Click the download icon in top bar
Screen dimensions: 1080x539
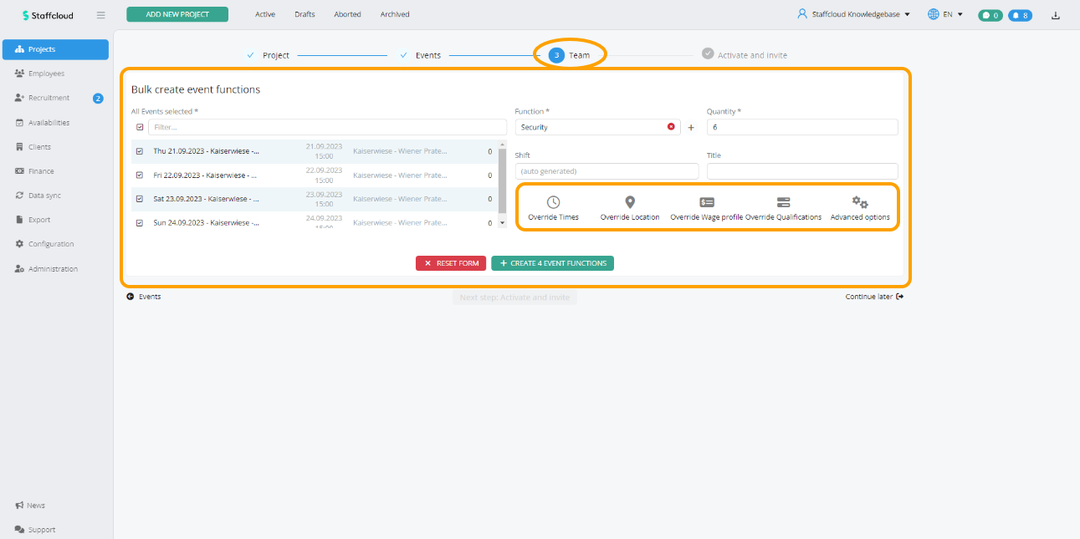[1057, 15]
